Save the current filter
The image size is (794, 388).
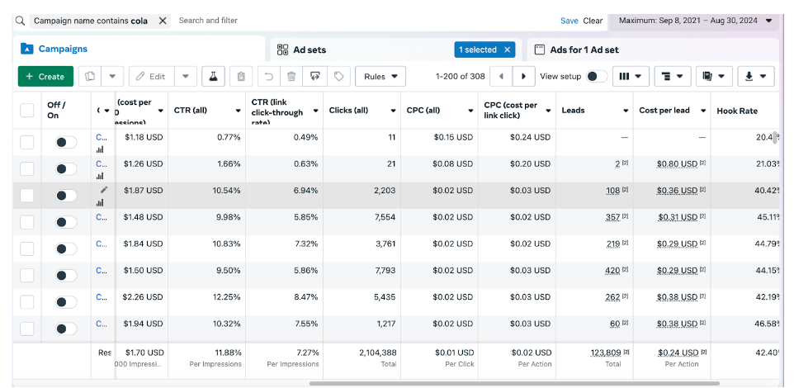(x=570, y=21)
